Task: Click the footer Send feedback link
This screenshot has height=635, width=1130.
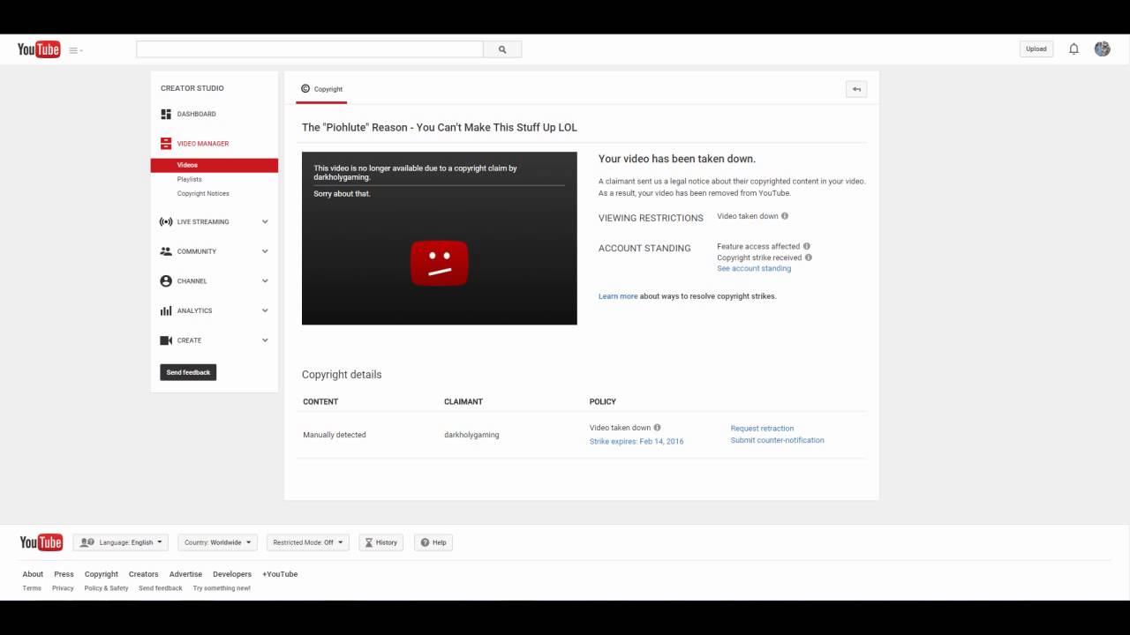Action: pyautogui.click(x=161, y=588)
